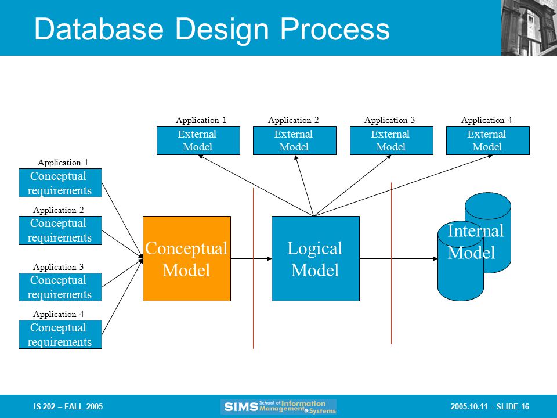Click the Database Design Process title
Viewport: 557px width, 418px height.
(212, 29)
